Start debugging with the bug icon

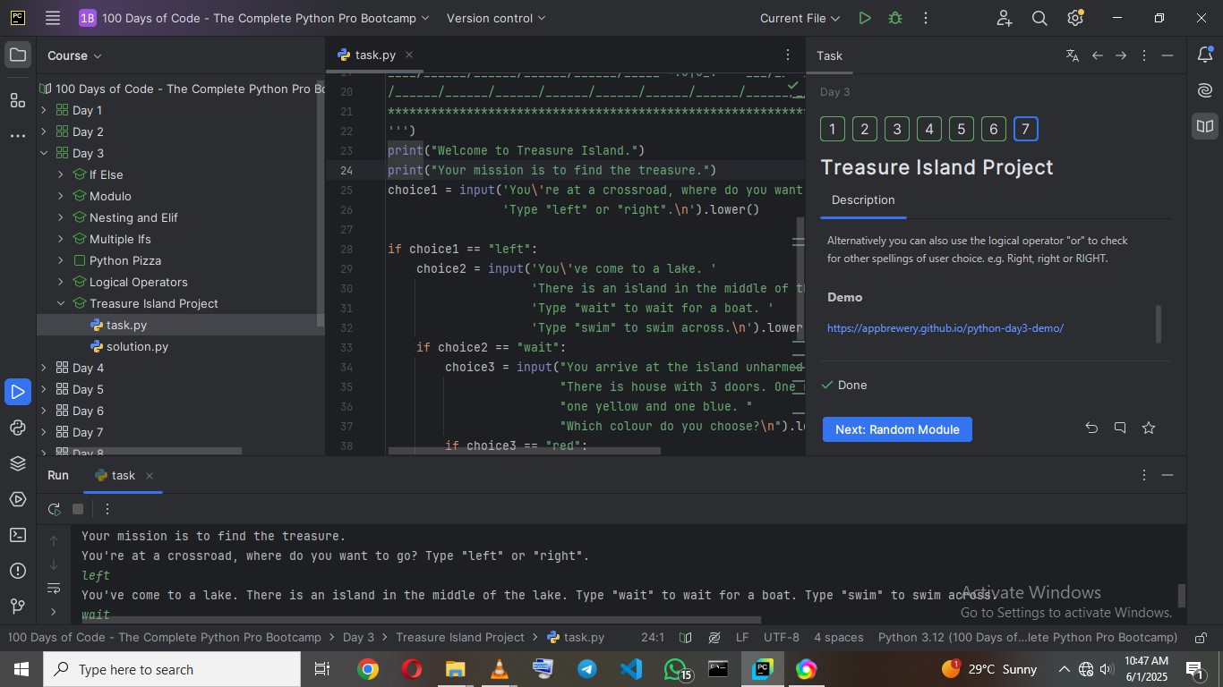pyautogui.click(x=894, y=18)
